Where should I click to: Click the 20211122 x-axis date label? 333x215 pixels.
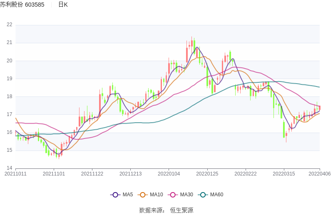coord(92,174)
